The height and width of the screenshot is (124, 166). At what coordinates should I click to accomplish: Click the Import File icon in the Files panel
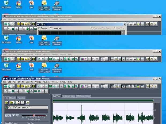coord(6,102)
